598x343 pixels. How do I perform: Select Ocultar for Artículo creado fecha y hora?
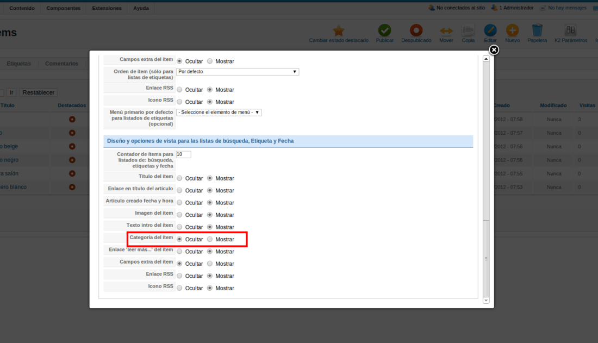click(179, 203)
